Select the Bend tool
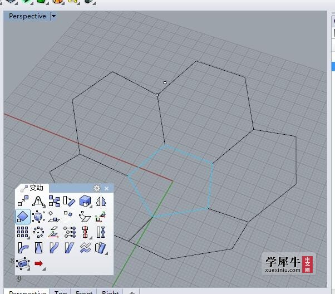 pyautogui.click(x=23, y=248)
